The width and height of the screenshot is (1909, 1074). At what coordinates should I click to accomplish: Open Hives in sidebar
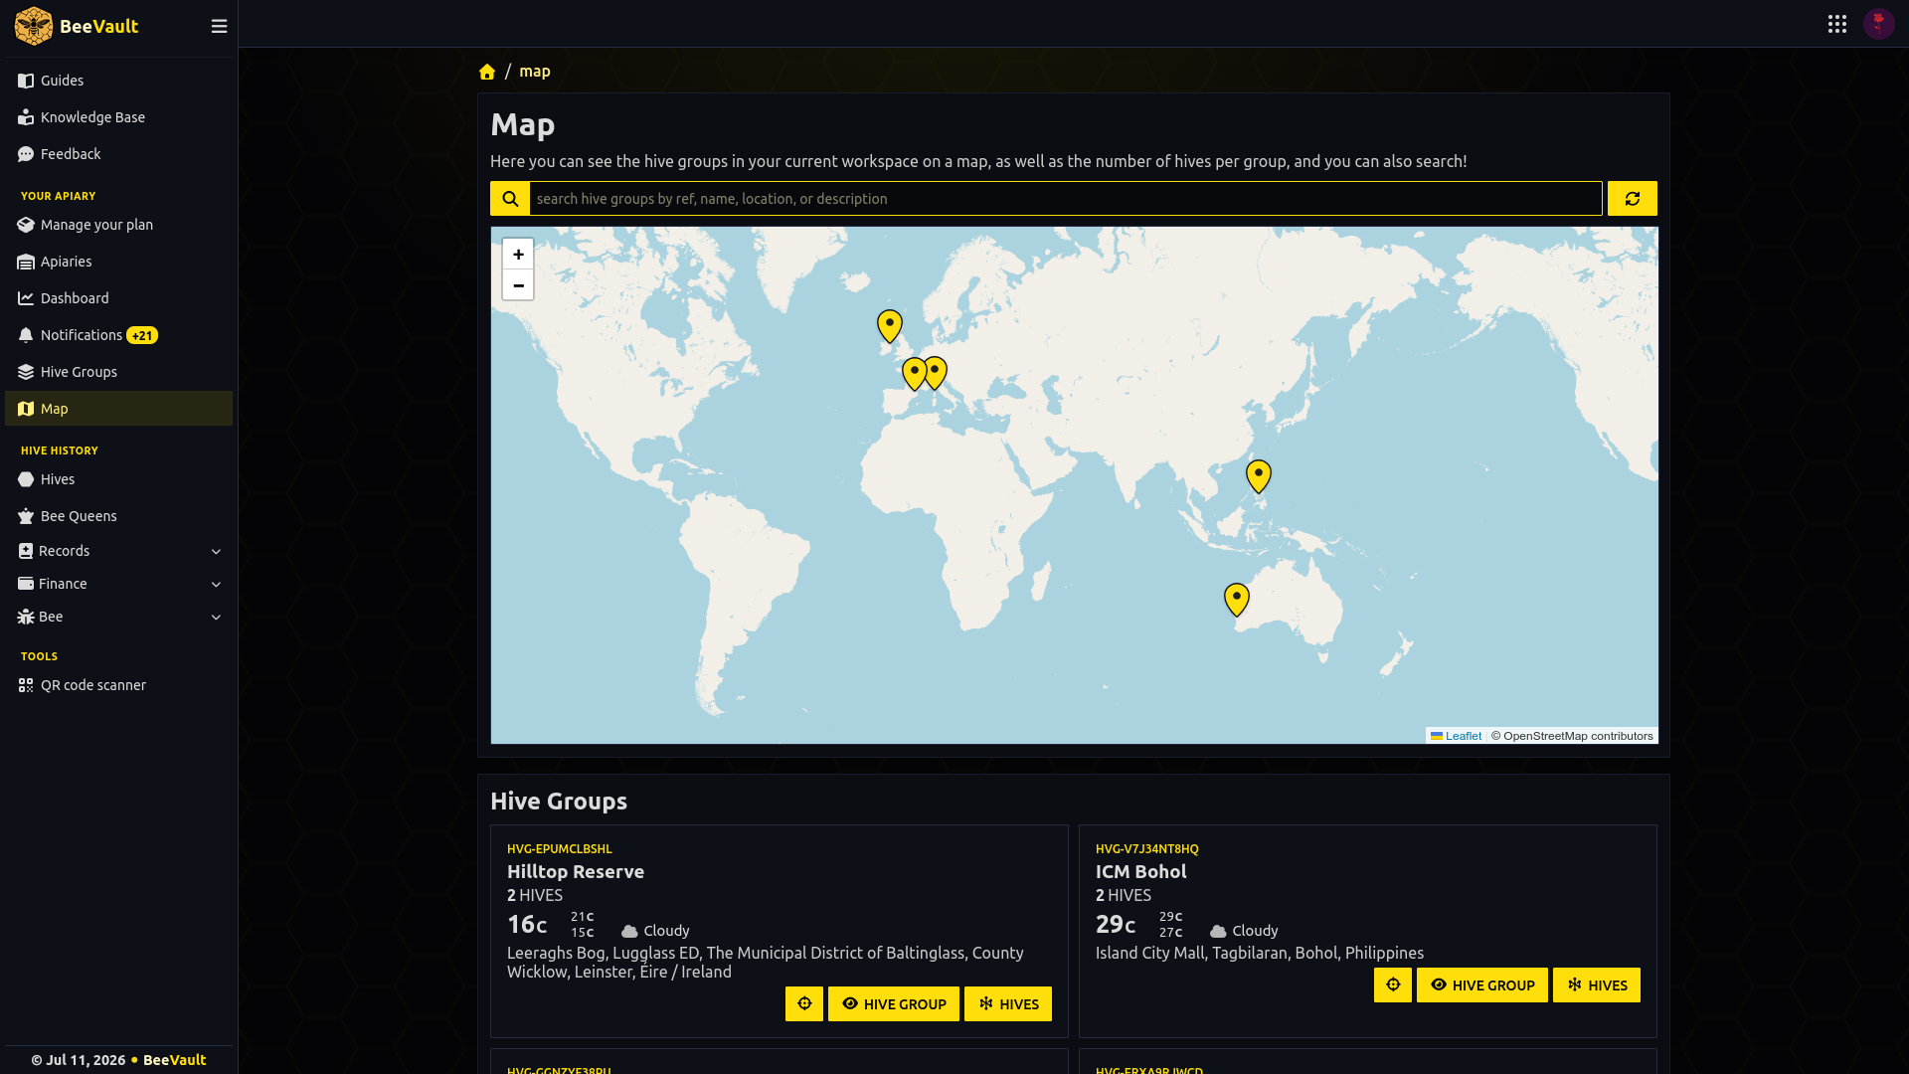pyautogui.click(x=118, y=479)
